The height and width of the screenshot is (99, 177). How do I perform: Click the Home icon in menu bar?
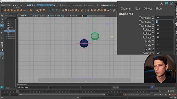point(1,3)
